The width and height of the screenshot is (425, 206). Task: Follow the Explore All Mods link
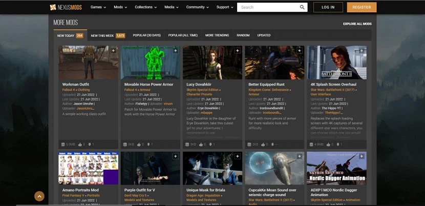pos(357,24)
